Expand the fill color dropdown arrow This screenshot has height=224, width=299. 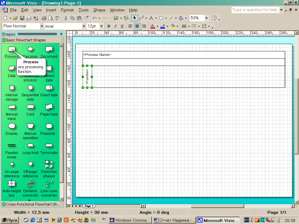coord(177,26)
